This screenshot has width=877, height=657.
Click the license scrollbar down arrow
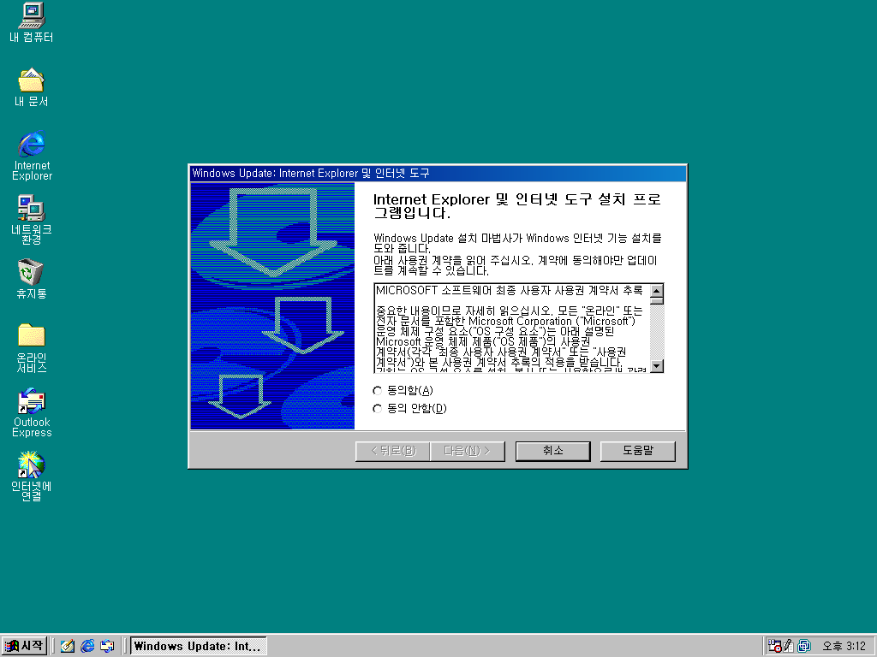pyautogui.click(x=657, y=366)
